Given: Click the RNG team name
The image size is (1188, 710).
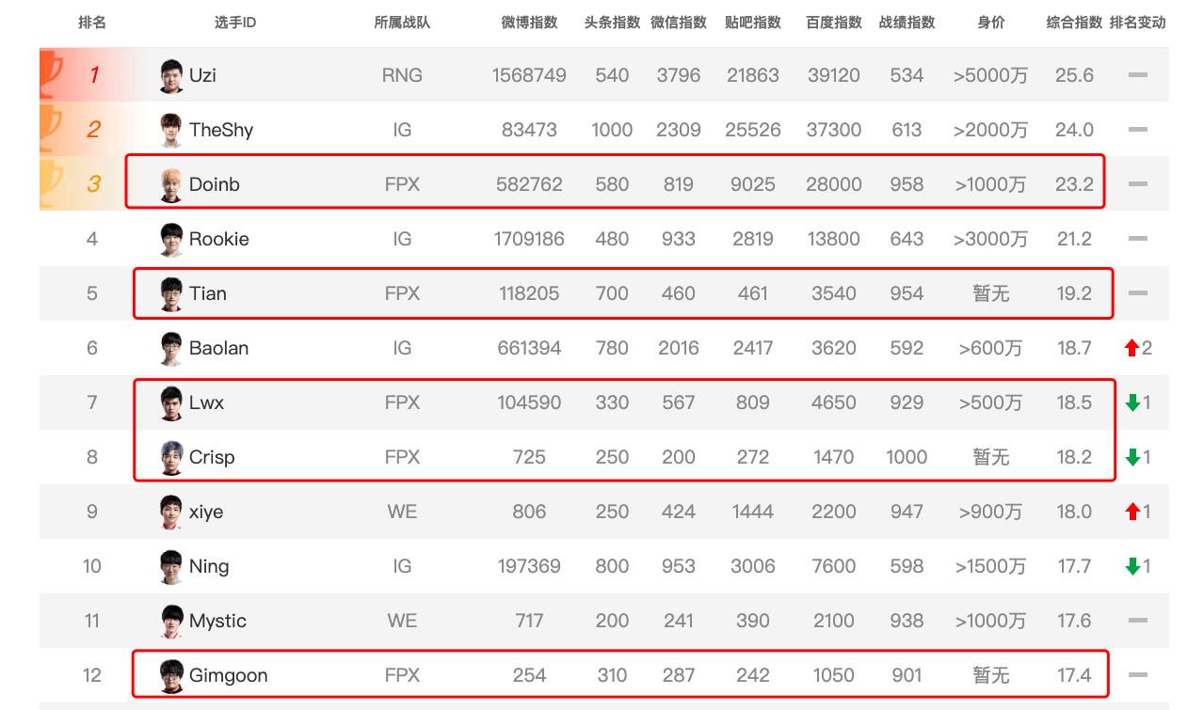Looking at the screenshot, I should click(402, 75).
